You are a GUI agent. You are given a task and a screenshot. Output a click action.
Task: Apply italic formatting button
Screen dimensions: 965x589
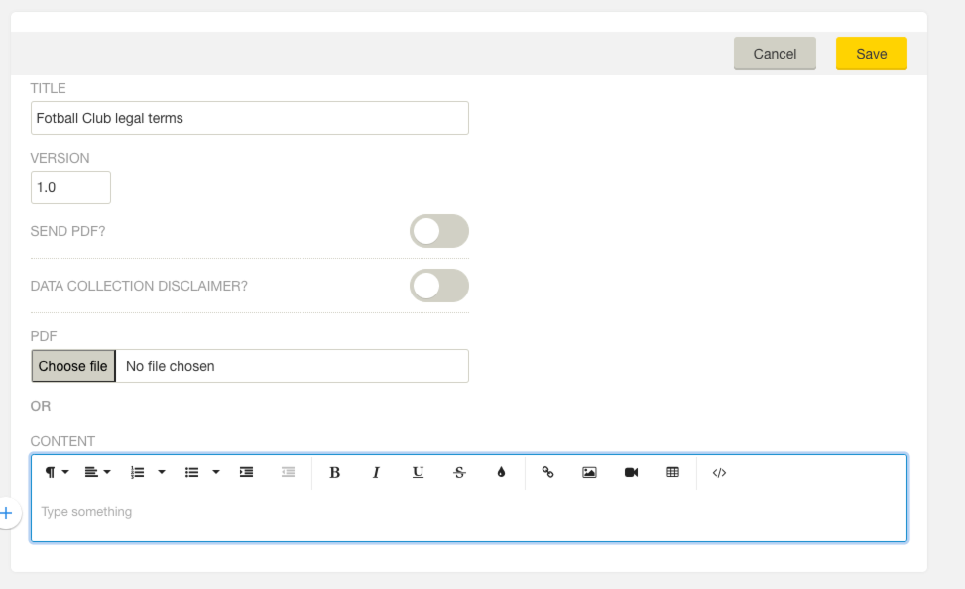[x=376, y=472]
